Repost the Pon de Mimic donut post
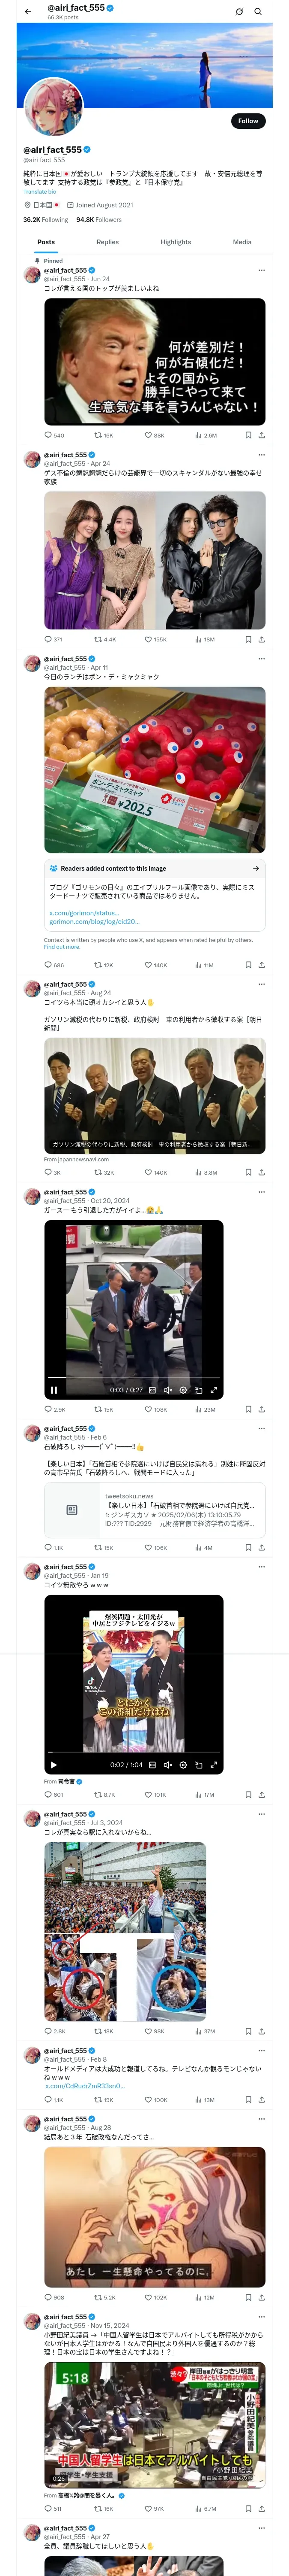This screenshot has height=2576, width=289. tap(98, 965)
